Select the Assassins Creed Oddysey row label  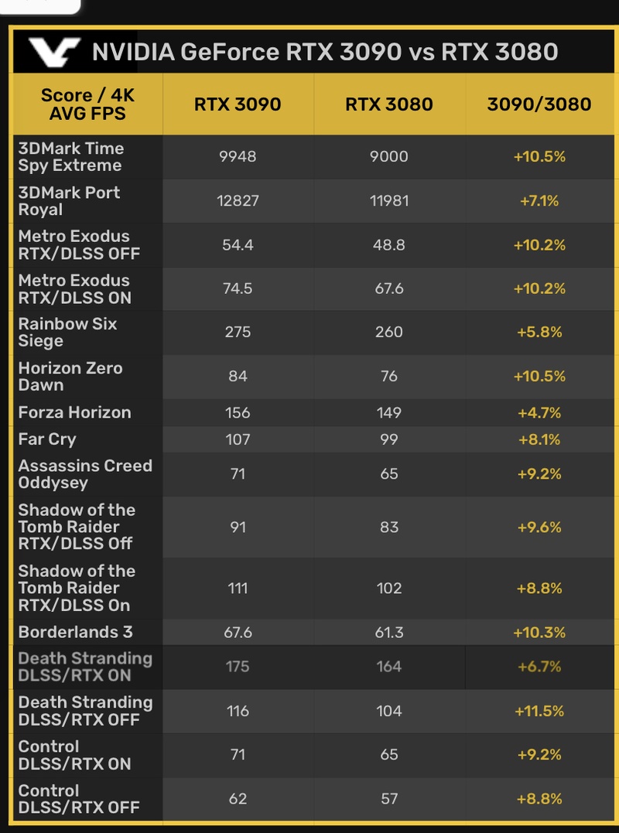85,474
